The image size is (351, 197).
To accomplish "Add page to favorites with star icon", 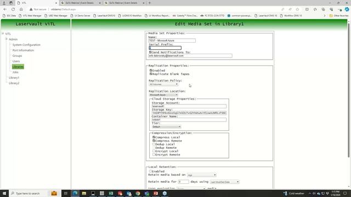I will (297, 9).
